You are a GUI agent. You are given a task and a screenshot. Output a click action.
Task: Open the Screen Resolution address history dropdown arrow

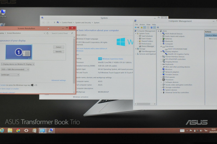click(x=44, y=33)
